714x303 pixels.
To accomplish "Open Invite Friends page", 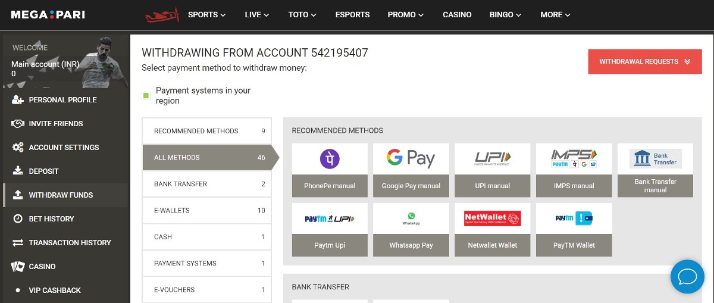I will [x=56, y=124].
